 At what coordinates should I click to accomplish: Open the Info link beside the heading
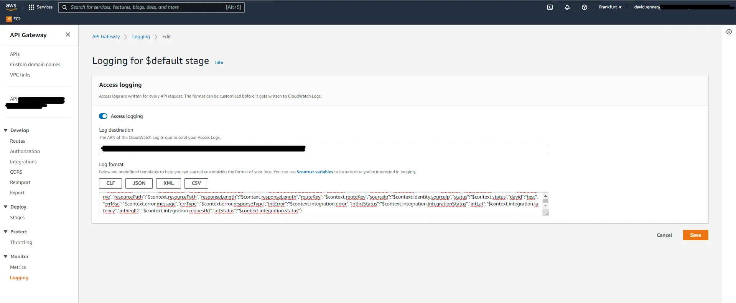219,62
